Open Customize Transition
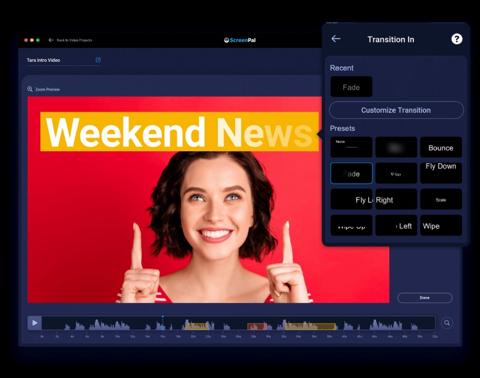 point(395,110)
